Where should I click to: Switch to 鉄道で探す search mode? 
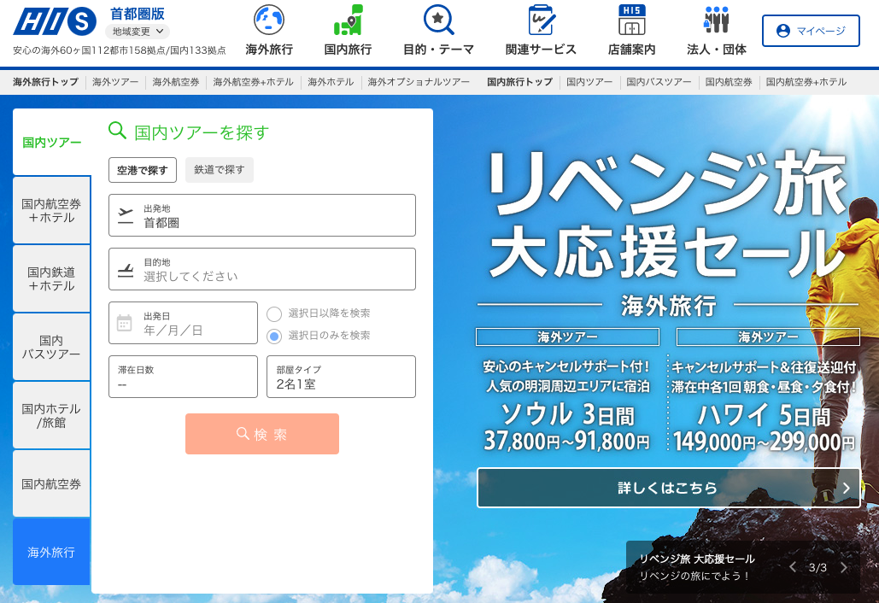pos(220,170)
